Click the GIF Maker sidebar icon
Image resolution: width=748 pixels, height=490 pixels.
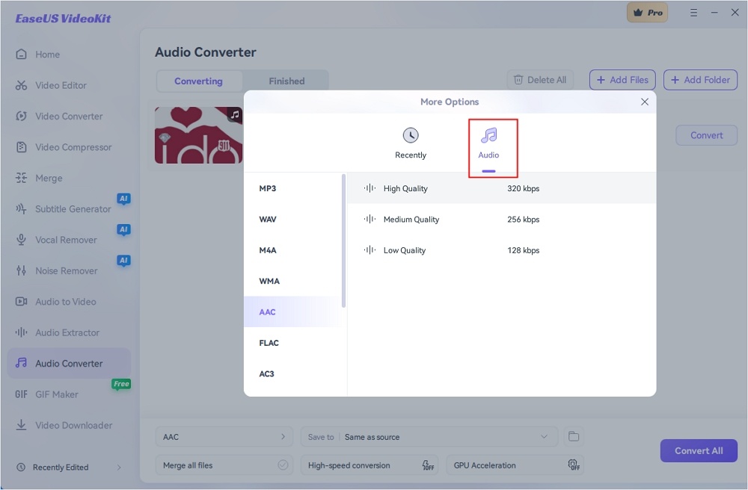click(x=21, y=394)
